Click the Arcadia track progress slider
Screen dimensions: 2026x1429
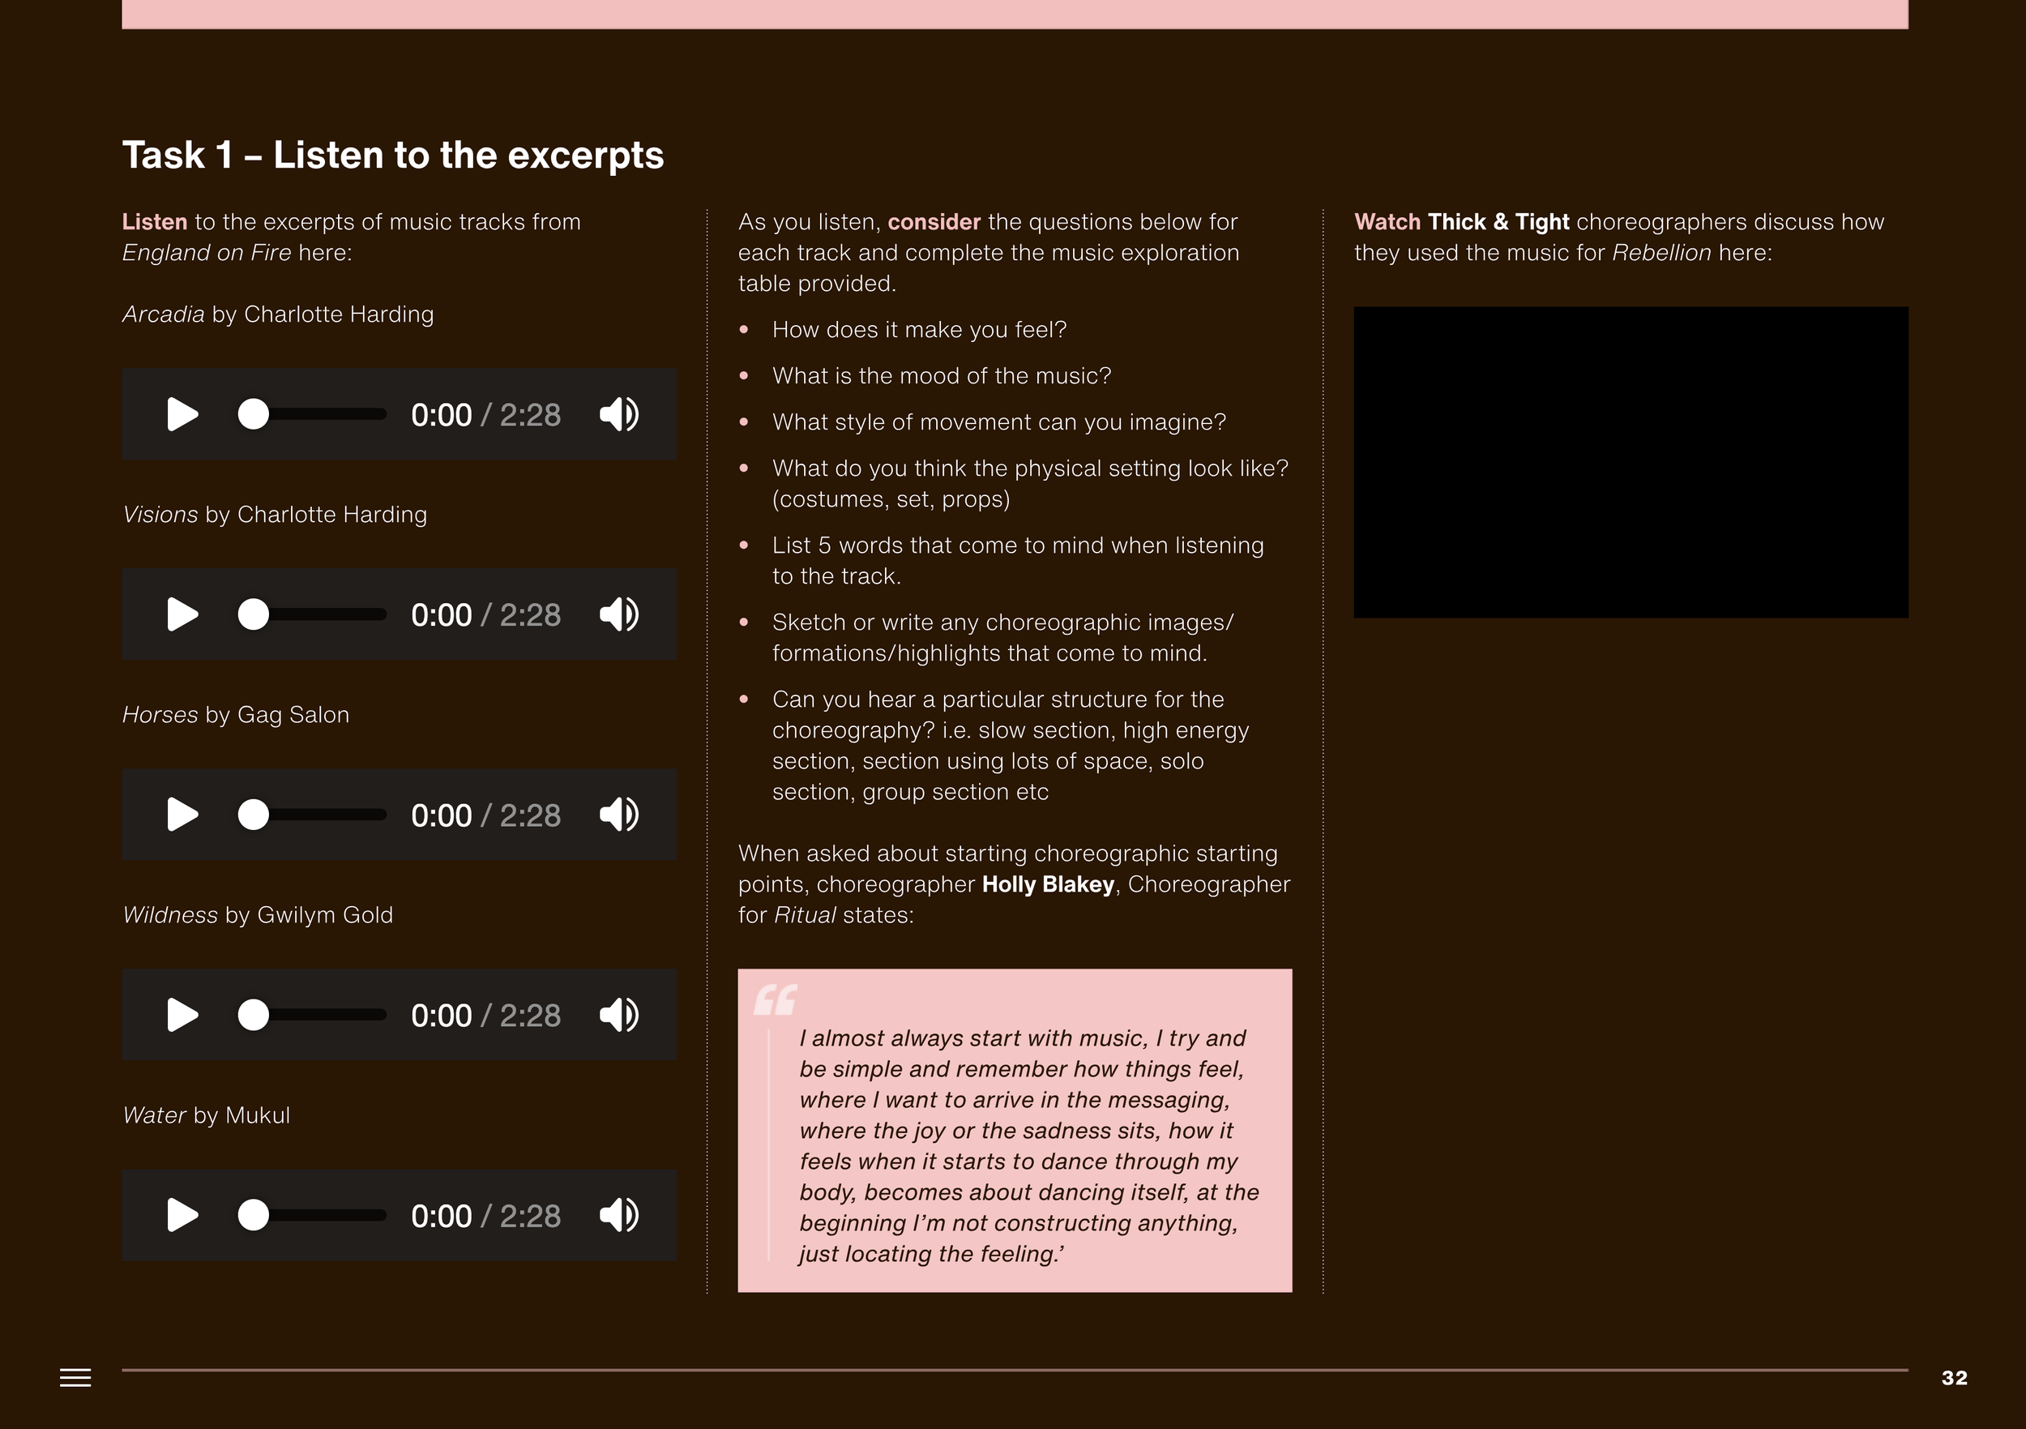tap(312, 414)
